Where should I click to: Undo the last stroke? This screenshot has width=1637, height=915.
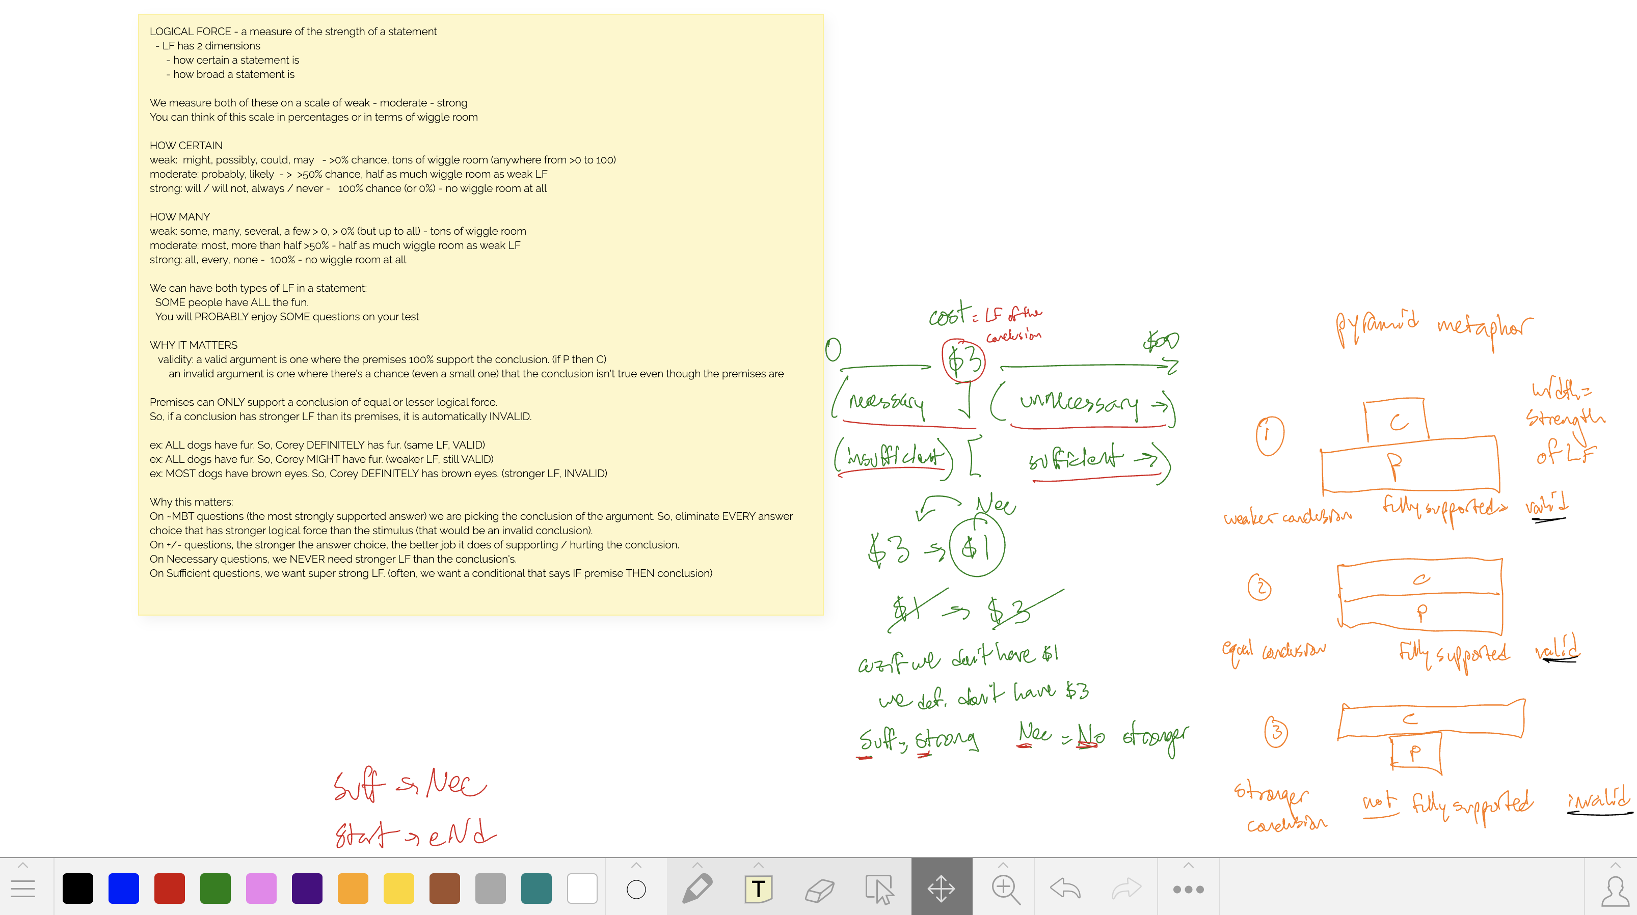coord(1065,889)
